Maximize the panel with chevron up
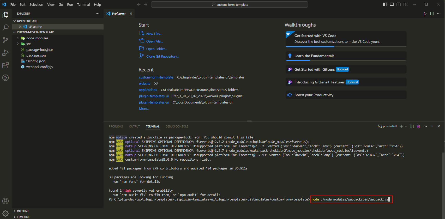 432,126
